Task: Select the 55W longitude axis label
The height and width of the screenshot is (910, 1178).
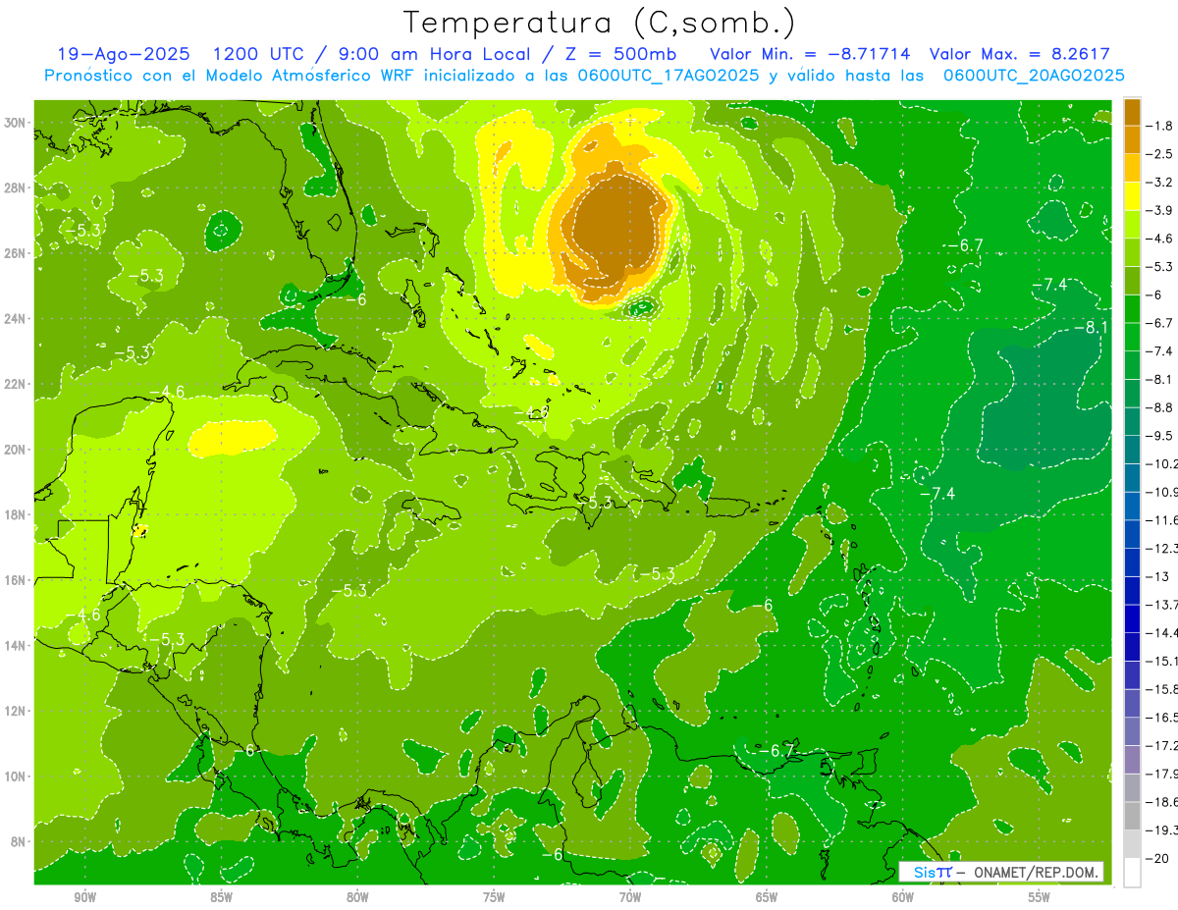Action: click(x=1040, y=897)
